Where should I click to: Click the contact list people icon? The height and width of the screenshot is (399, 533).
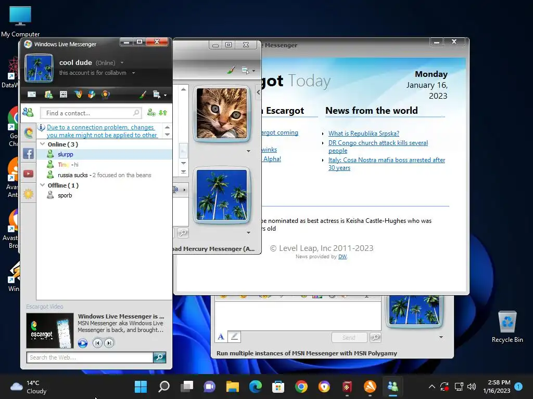[28, 112]
